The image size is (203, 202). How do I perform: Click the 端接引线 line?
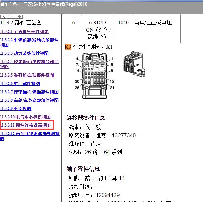tap(85, 187)
